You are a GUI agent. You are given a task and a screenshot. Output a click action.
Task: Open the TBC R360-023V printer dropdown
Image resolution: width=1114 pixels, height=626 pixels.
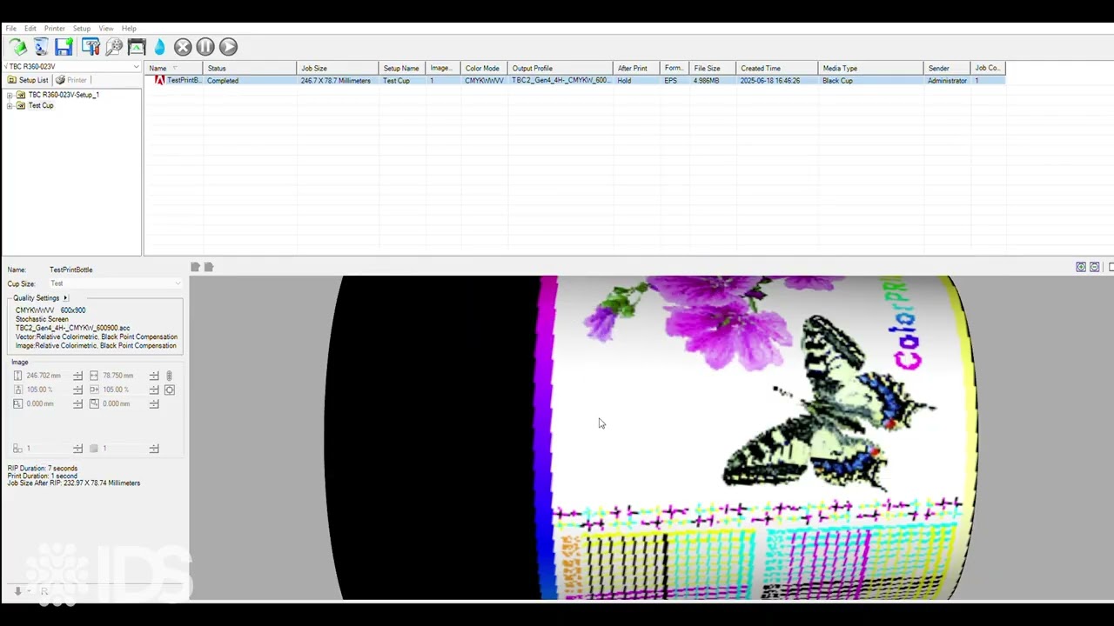click(x=71, y=67)
